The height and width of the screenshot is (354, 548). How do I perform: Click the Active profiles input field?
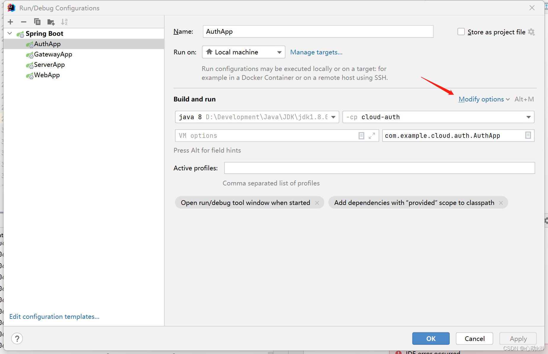click(380, 168)
